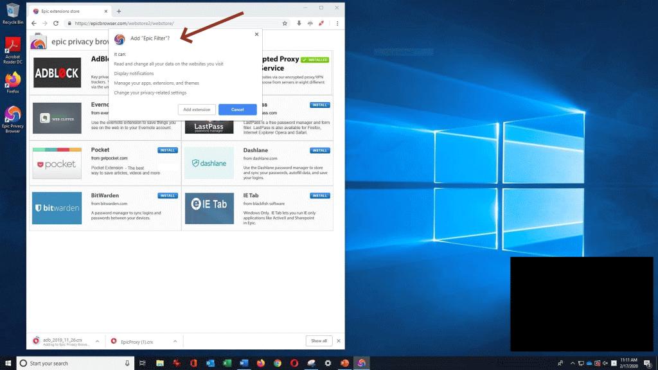658x370 pixels.
Task: Click the BitWarden extension title
Action: [105, 195]
